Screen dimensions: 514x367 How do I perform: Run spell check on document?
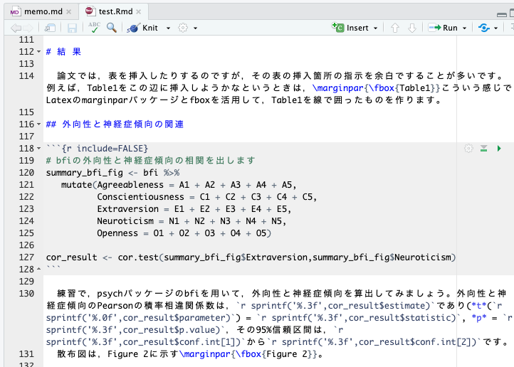pos(94,28)
